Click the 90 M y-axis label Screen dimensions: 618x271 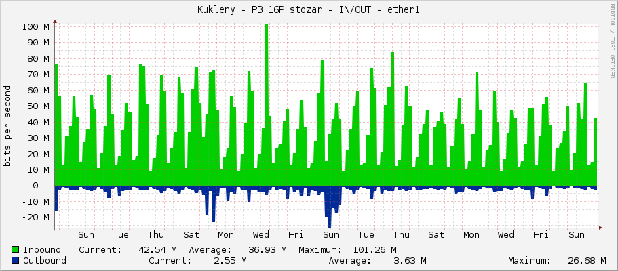coord(38,43)
